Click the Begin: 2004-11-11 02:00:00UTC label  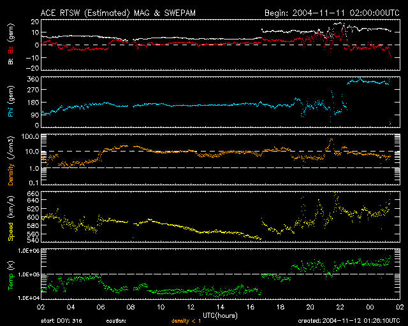coord(332,13)
